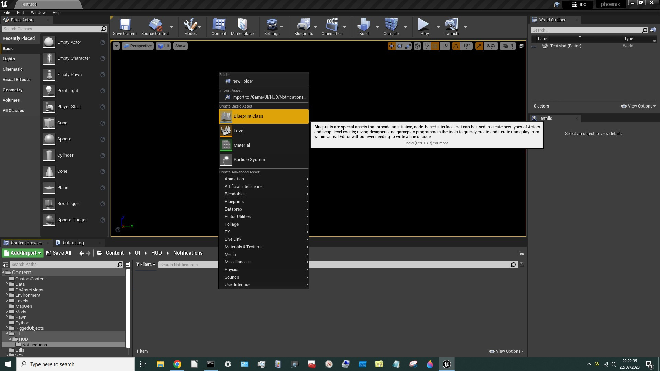Screen dimensions: 660x371
Task: Open scale snap value 0.25
Action: (x=491, y=46)
